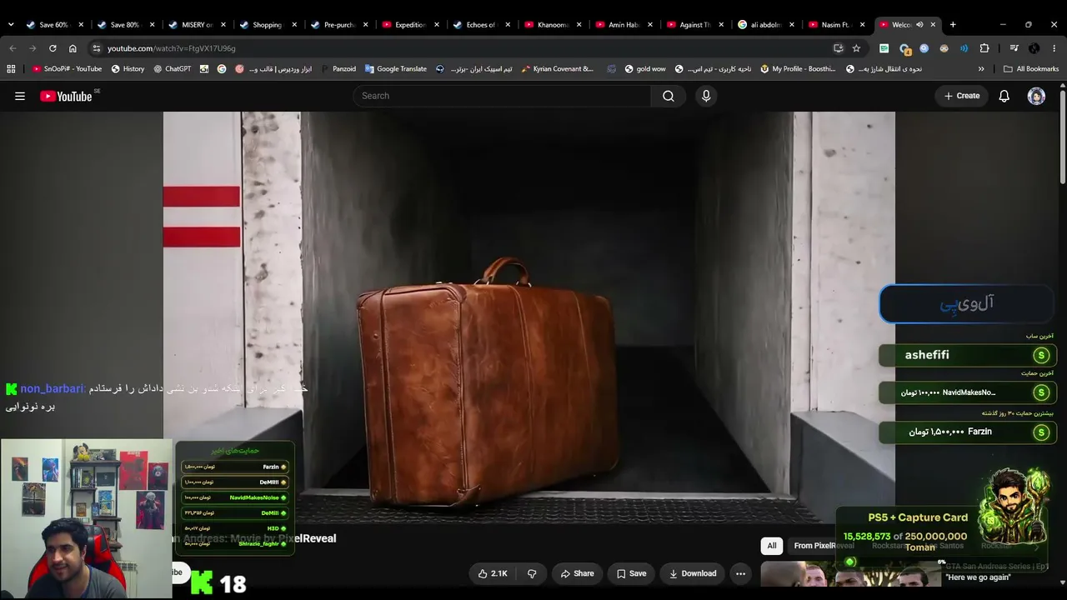Open Chrome three-dot menu
Image resolution: width=1067 pixels, height=600 pixels.
[1054, 48]
